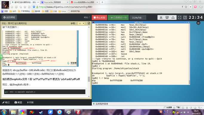Click the red question mark taskbar icon
204x115 pixels.
coord(78,112)
